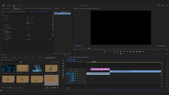Open the workspaces icon at top right
The width and height of the screenshot is (169, 95).
pyautogui.click(x=159, y=5)
